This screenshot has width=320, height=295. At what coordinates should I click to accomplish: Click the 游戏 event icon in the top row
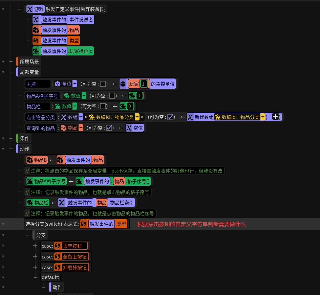(x=29, y=9)
